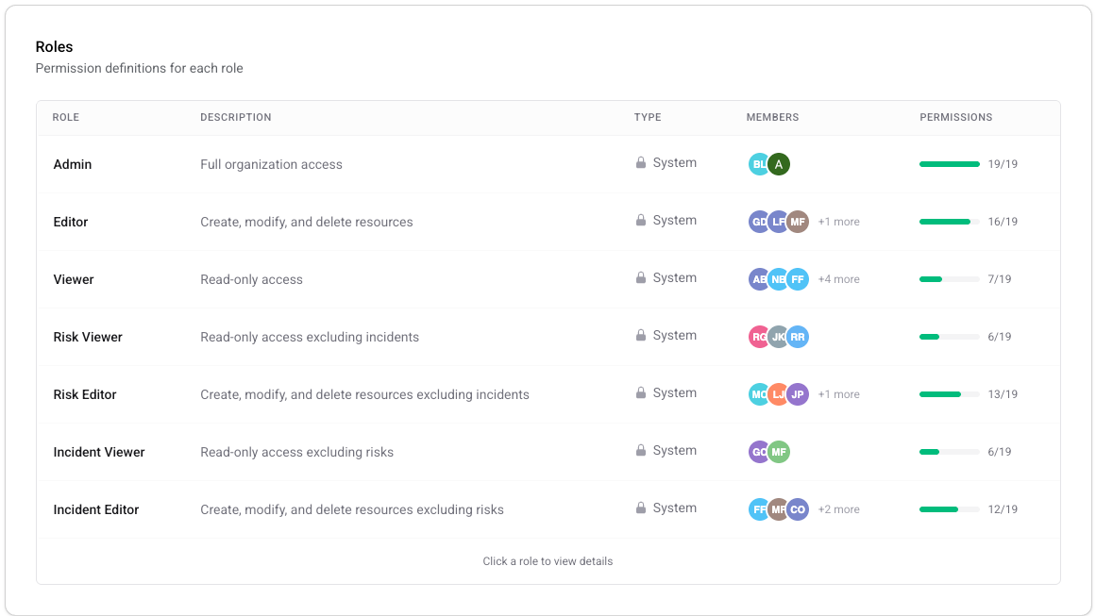1096x616 pixels.
Task: Click the JK avatar in Risk Viewer row
Action: pos(777,337)
